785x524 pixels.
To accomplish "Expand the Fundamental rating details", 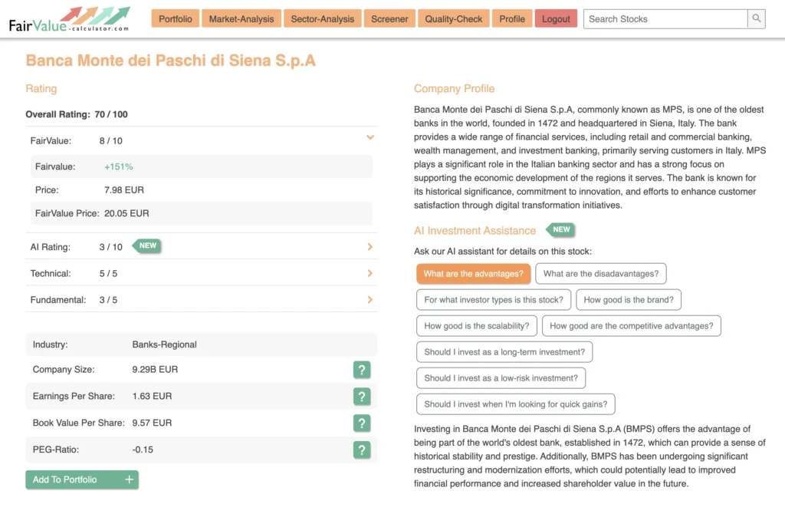I will point(369,299).
